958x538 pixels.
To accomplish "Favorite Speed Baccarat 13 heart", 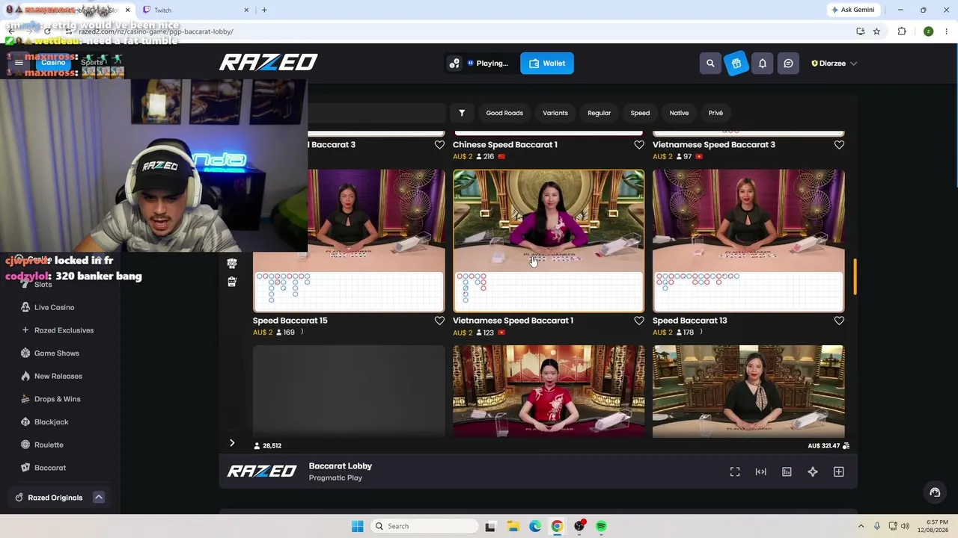I will point(839,321).
